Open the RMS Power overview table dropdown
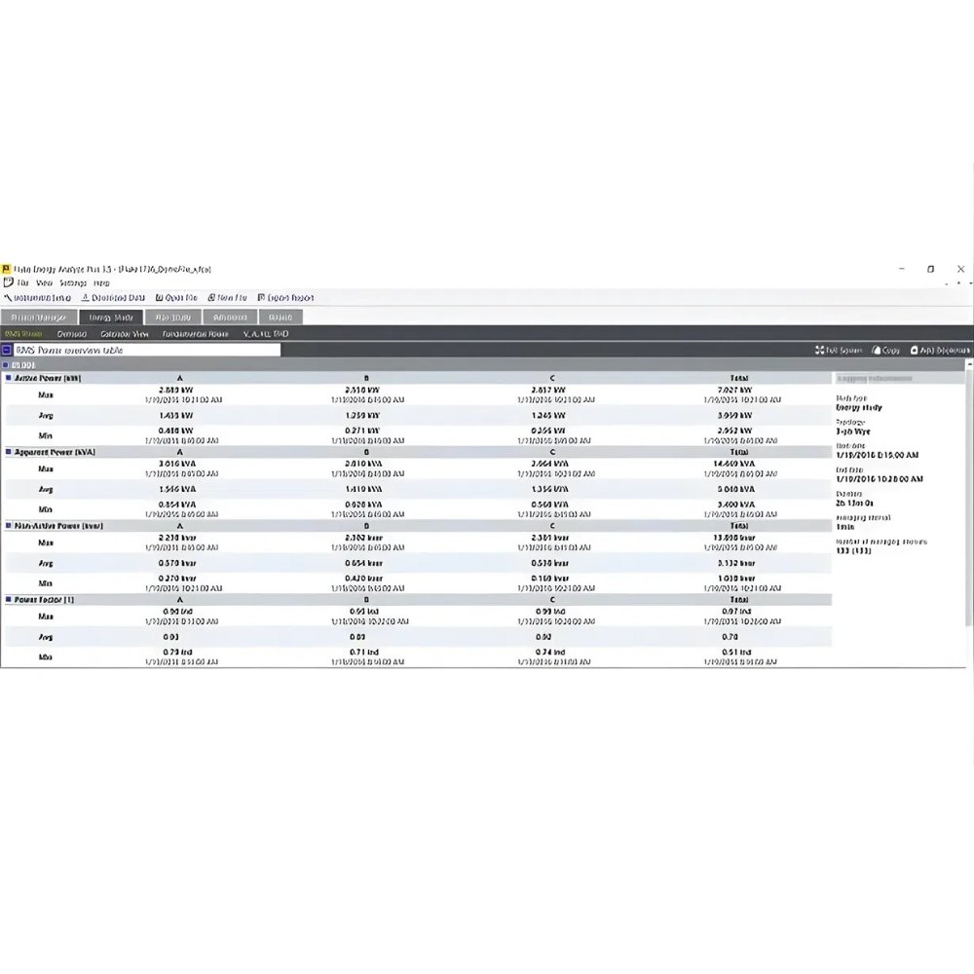 click(x=146, y=350)
